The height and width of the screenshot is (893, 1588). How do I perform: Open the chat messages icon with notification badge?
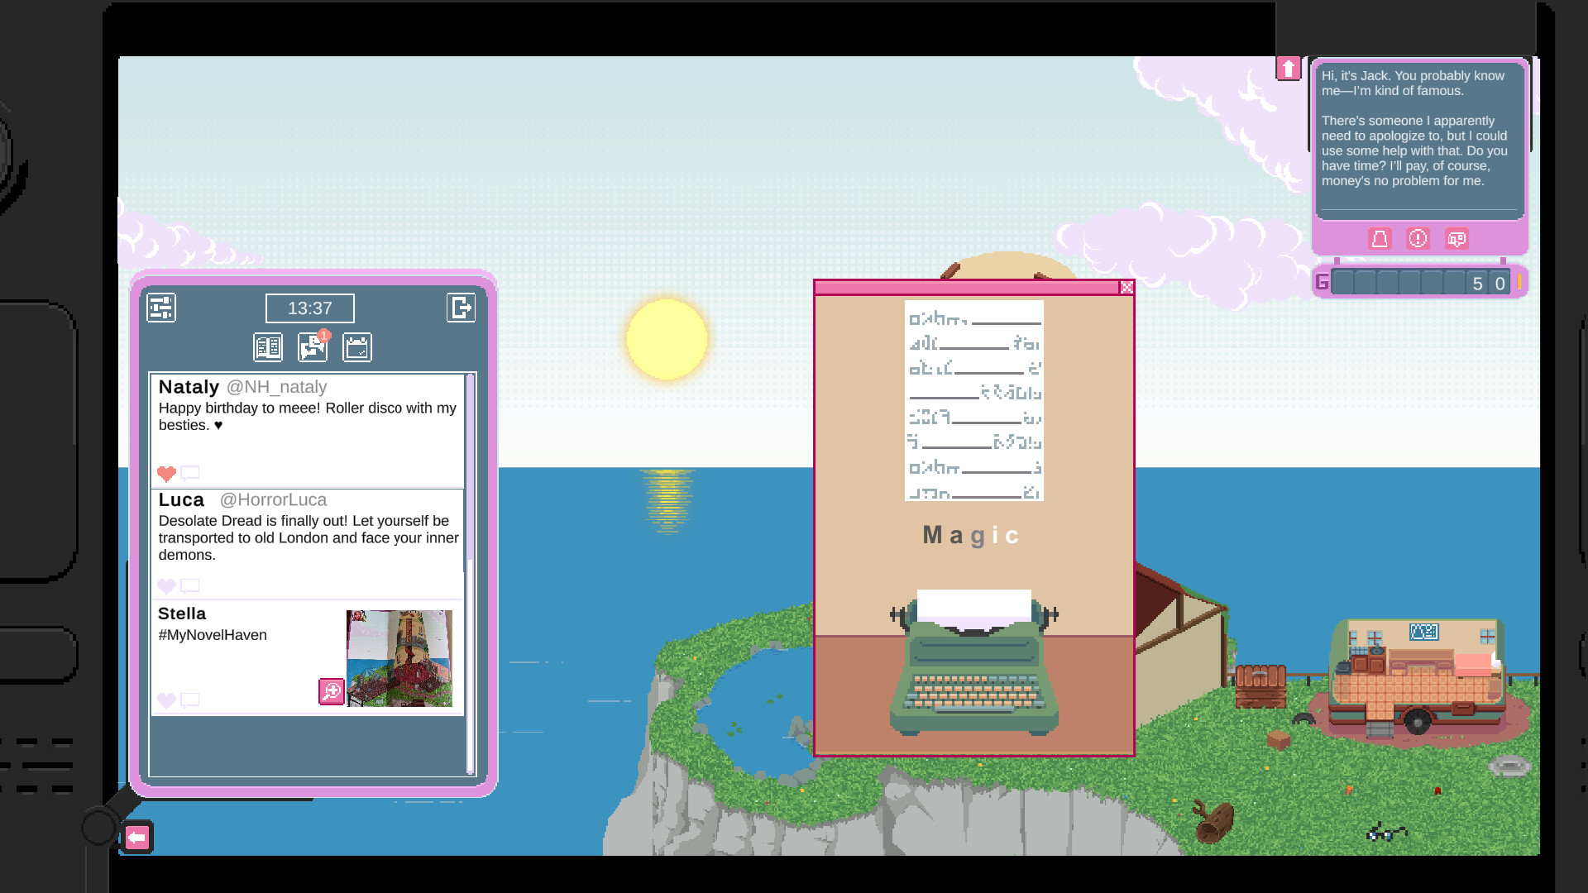pyautogui.click(x=312, y=347)
